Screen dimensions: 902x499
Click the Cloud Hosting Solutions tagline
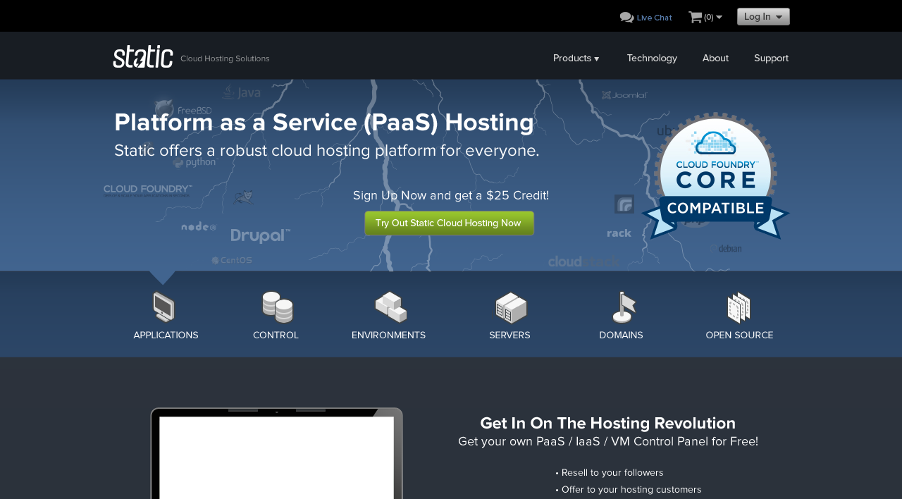coord(225,58)
